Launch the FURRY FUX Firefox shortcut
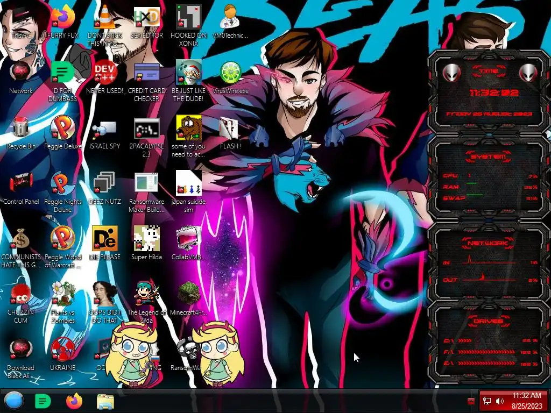 point(63,21)
